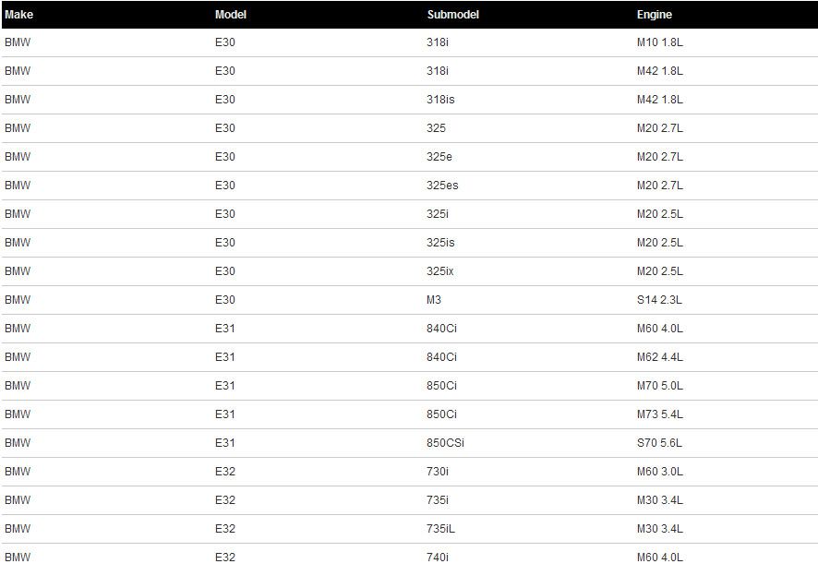Click the M60 3.0L engine cell
818x564 pixels.
[x=659, y=472]
